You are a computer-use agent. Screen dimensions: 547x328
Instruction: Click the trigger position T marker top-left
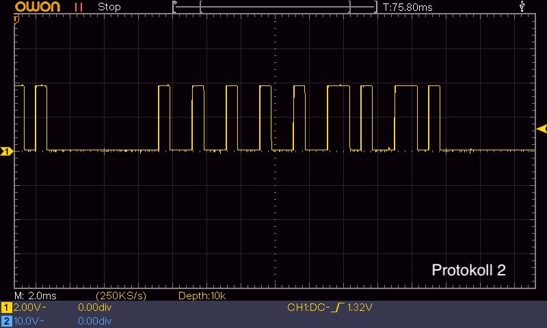[x=16, y=20]
